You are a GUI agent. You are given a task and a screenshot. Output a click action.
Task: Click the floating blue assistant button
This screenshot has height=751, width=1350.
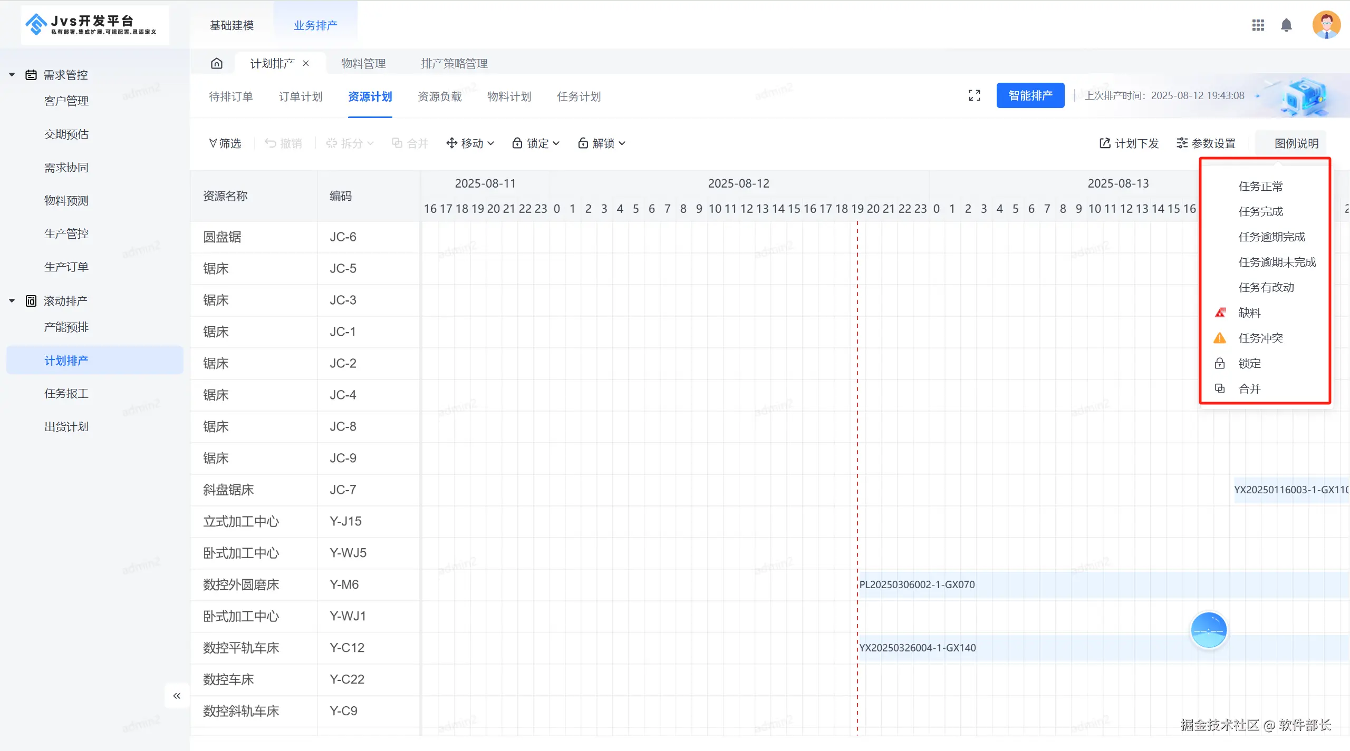click(1208, 630)
